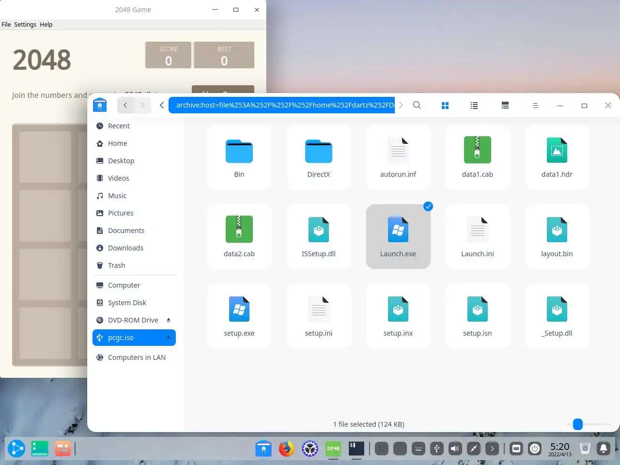Screen dimensions: 620x465
Task: Go to Desktop in the sidebar
Action: 134,161
